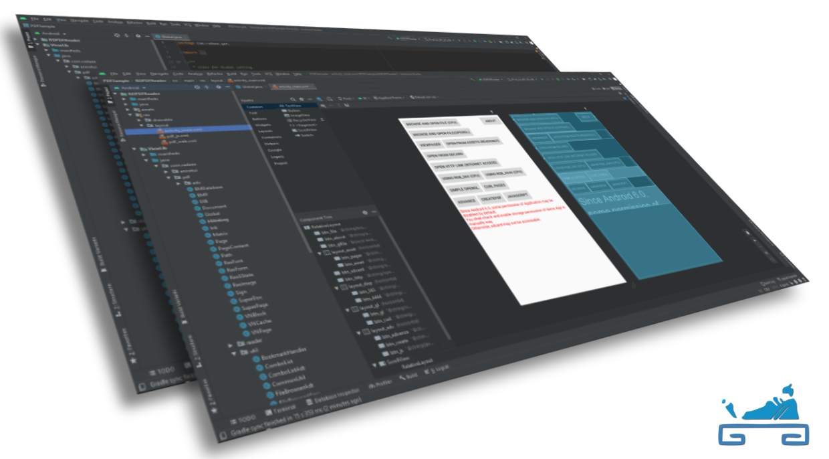Select the Widgets category in the Palette
This screenshot has width=829, height=459.
tap(263, 125)
